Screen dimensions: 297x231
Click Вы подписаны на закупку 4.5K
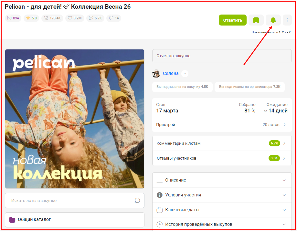point(182,87)
